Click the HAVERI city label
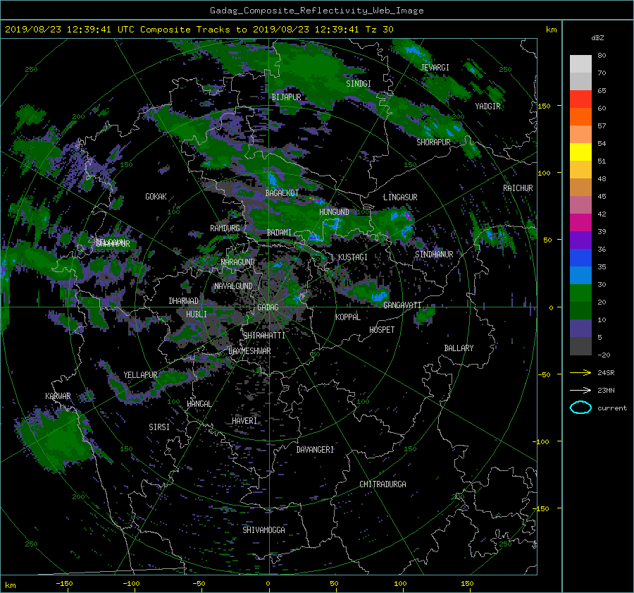The height and width of the screenshot is (593, 634). (x=244, y=421)
